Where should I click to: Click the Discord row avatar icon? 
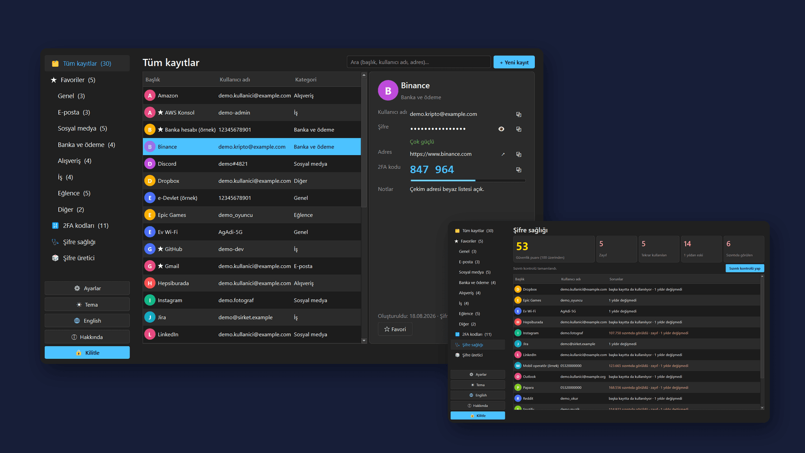point(150,164)
